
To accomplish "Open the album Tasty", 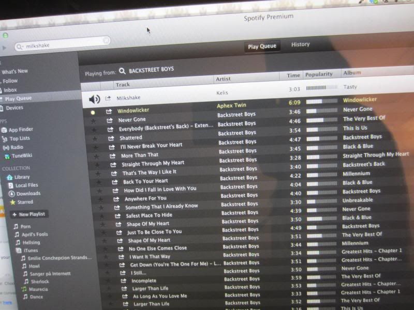I will [x=350, y=87].
